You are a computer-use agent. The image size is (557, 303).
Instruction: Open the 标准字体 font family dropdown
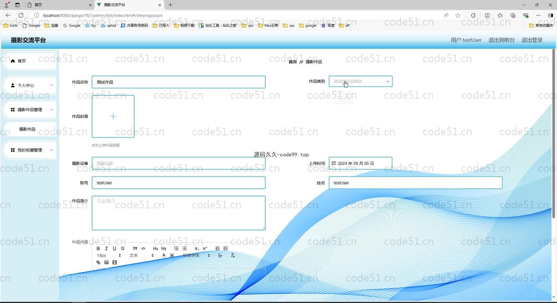click(x=196, y=255)
